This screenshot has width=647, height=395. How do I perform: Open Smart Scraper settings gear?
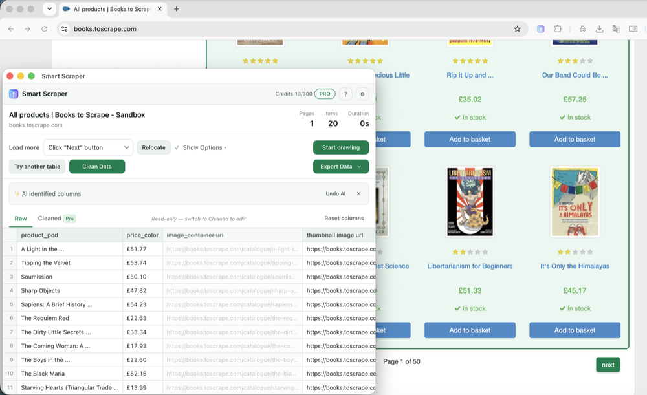362,94
